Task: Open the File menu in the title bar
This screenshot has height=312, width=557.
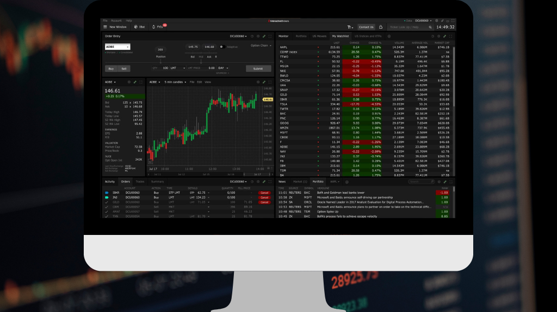Action: [105, 21]
